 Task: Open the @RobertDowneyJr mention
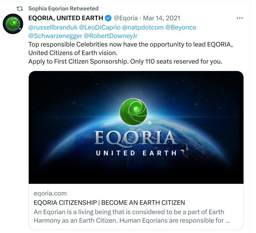coord(111,36)
